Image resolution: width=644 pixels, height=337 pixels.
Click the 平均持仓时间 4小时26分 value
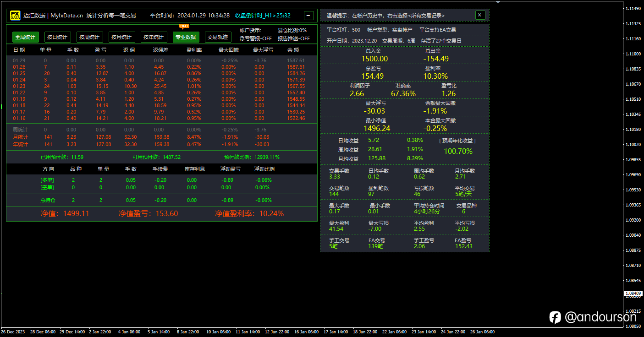point(426,212)
